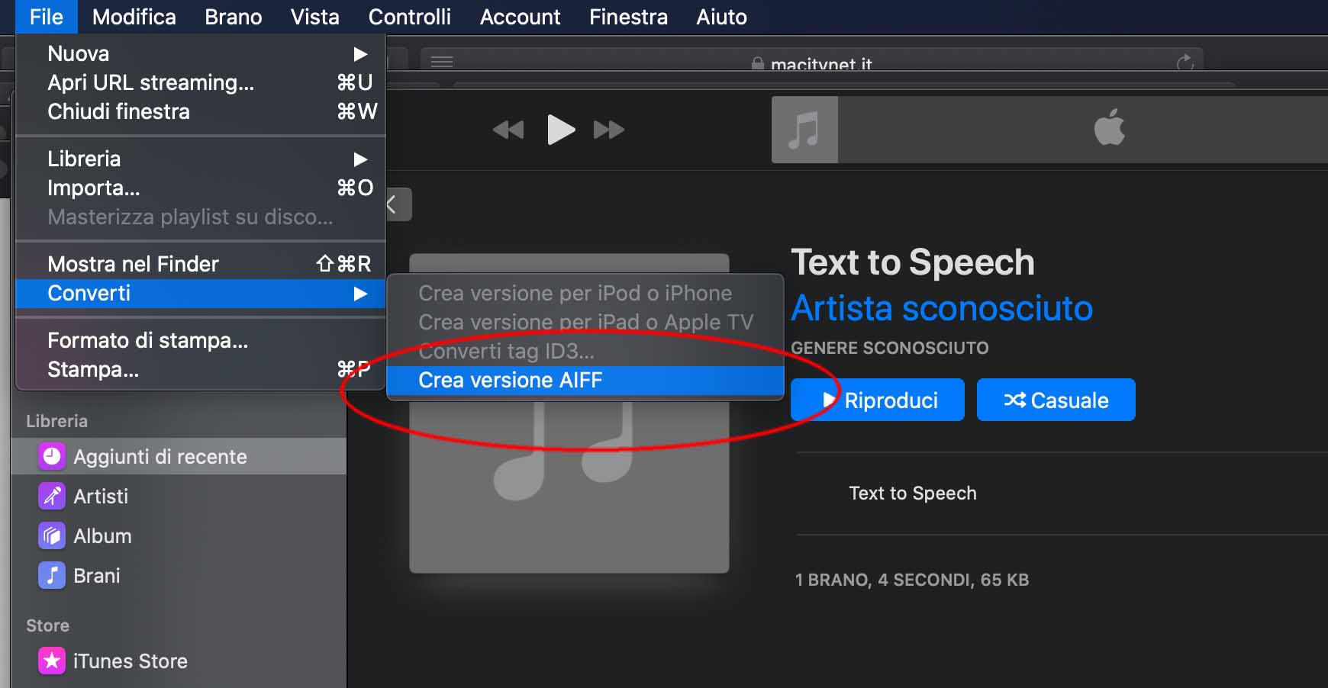Click the GENERE SCONOSCIUTO label

click(890, 348)
